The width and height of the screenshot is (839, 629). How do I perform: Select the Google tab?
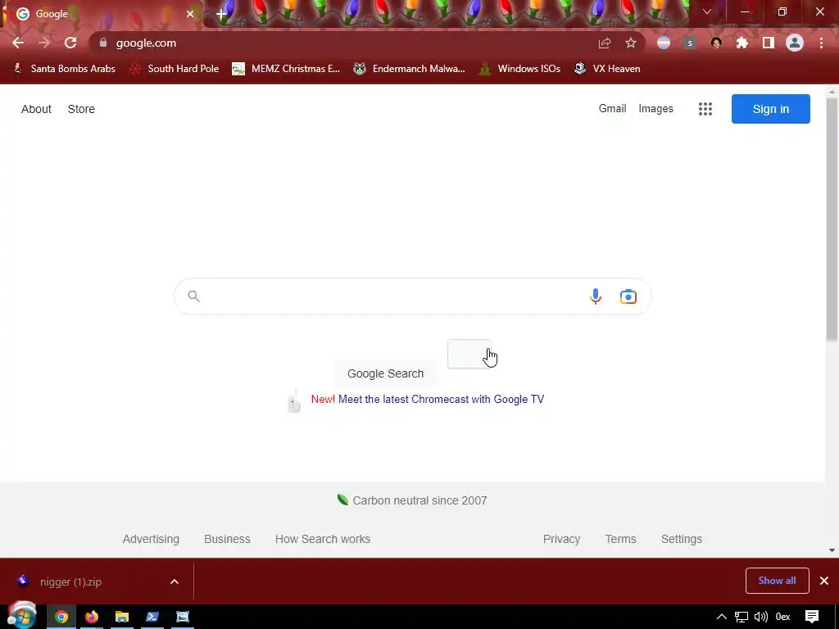pos(102,14)
